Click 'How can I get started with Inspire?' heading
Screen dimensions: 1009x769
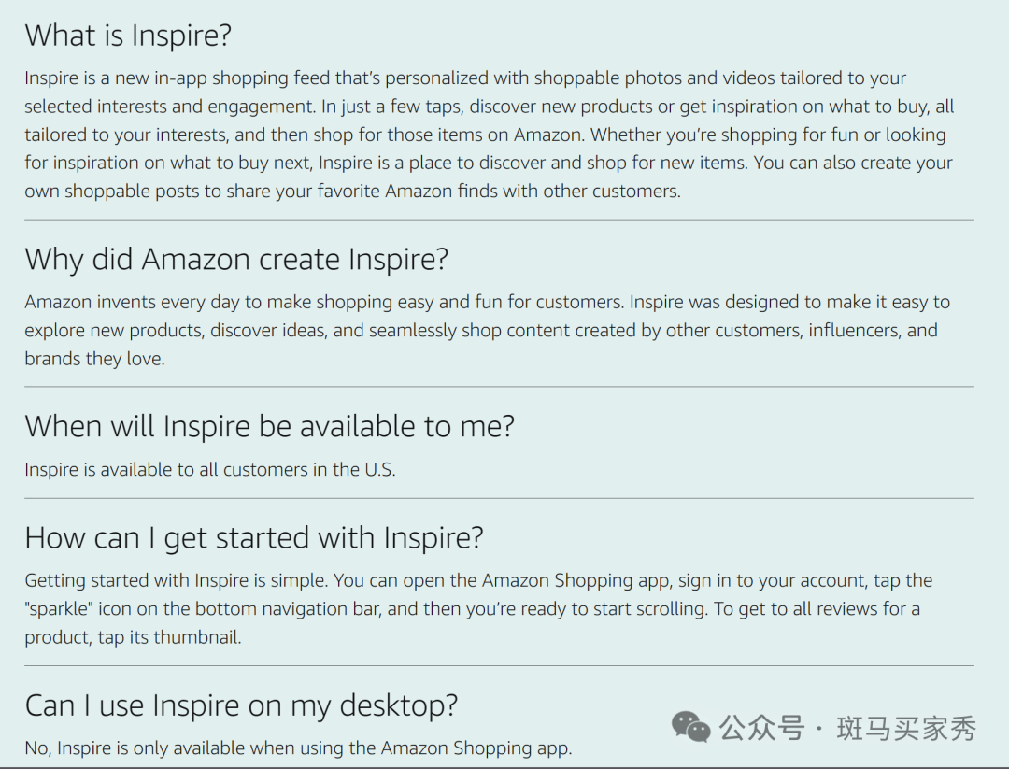[254, 538]
